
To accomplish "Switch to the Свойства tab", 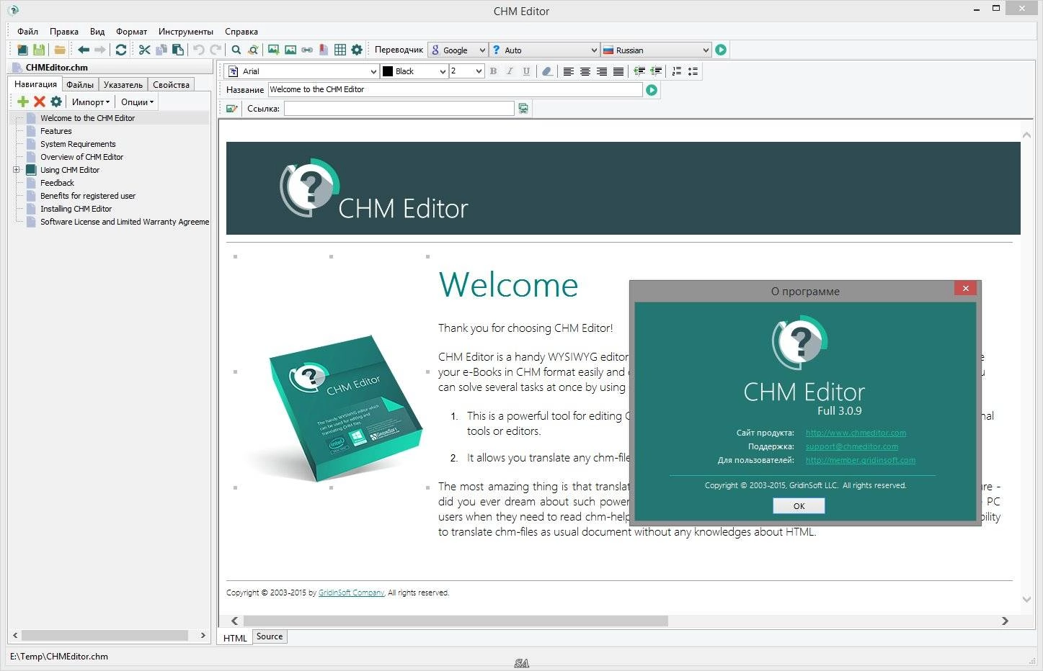I will [x=171, y=85].
